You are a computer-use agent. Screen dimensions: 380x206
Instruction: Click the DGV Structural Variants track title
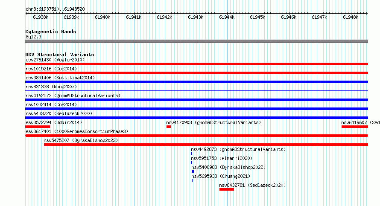(60, 55)
